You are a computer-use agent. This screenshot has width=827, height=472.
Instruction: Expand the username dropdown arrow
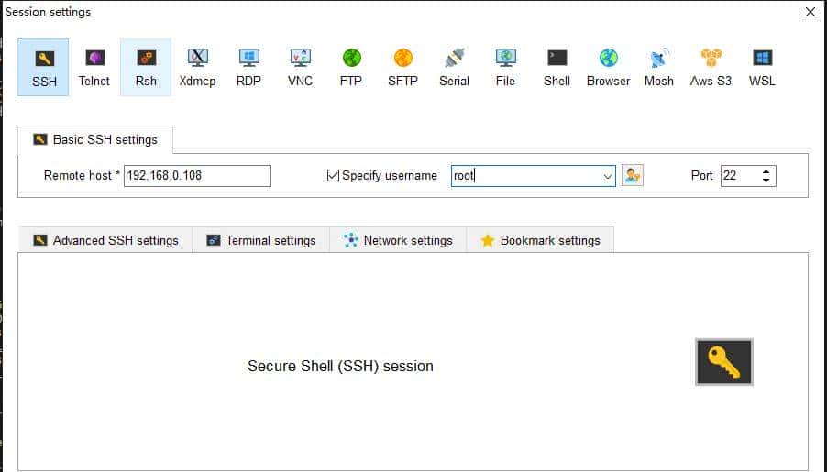tap(607, 176)
